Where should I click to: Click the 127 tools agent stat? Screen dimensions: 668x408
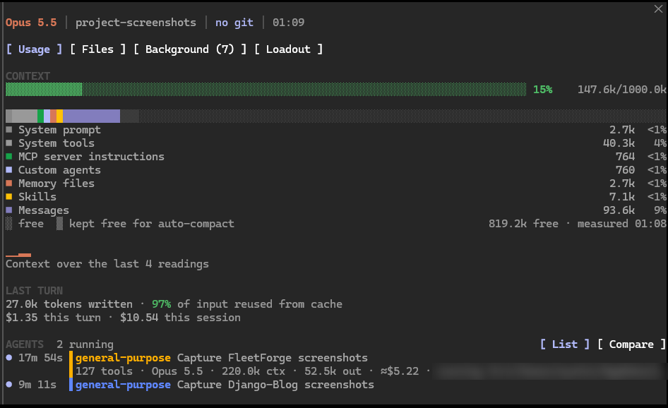click(x=104, y=371)
